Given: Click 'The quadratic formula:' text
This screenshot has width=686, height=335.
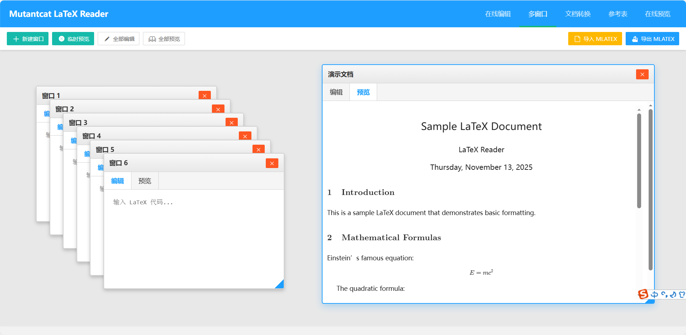Looking at the screenshot, I should (371, 288).
